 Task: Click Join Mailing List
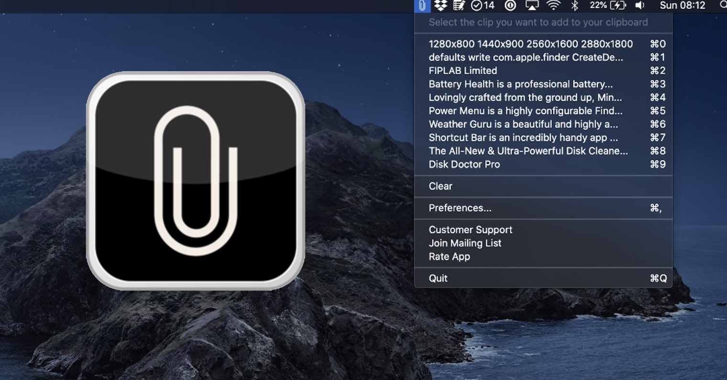point(465,243)
